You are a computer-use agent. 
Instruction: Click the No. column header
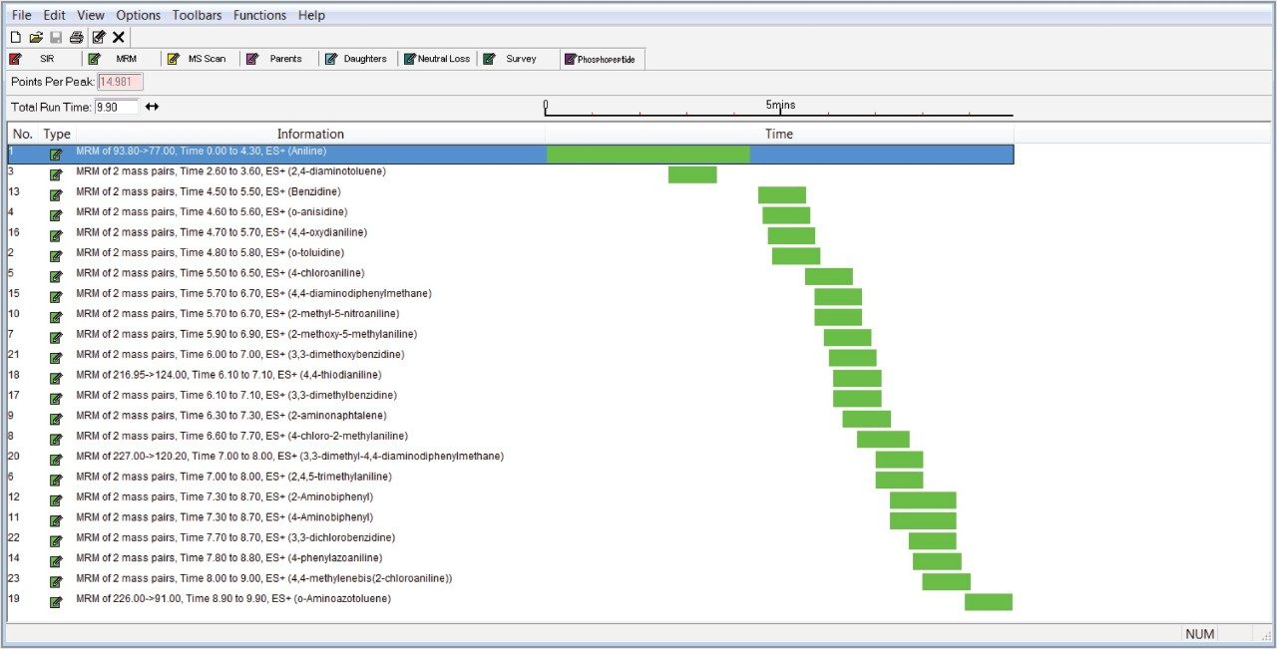23,134
